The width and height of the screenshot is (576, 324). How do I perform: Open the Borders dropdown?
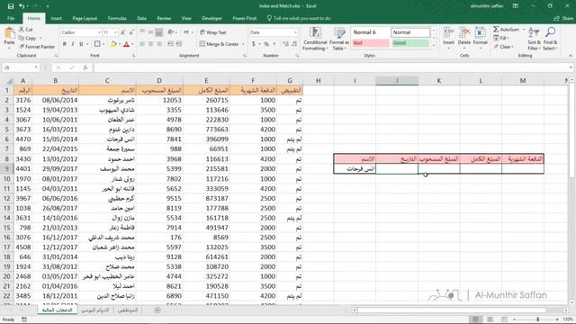click(103, 44)
